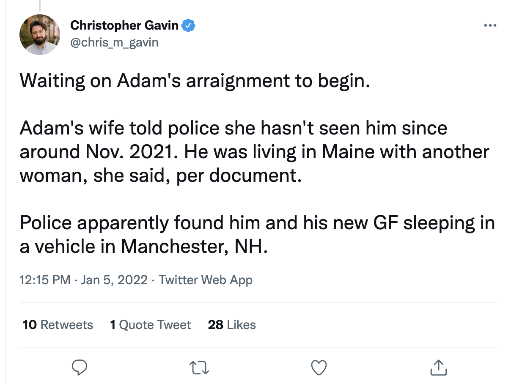Screen dimensions: 511x384
Task: Open the three-dot more options menu
Action: pos(490,26)
